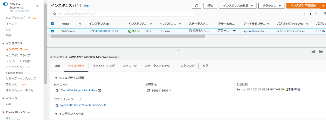This screenshot has height=120, width=326.
Task: Open キャパシティーの予約 in the sidebar
Action: tap(20, 90)
